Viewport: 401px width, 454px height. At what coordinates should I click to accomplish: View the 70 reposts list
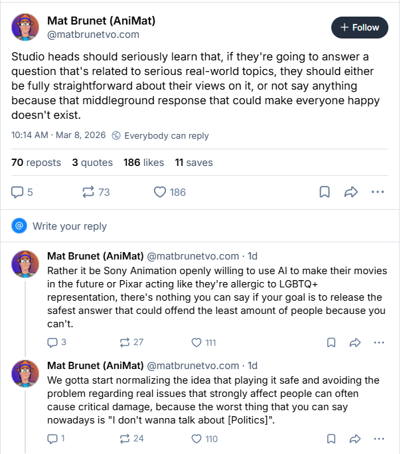pyautogui.click(x=37, y=163)
